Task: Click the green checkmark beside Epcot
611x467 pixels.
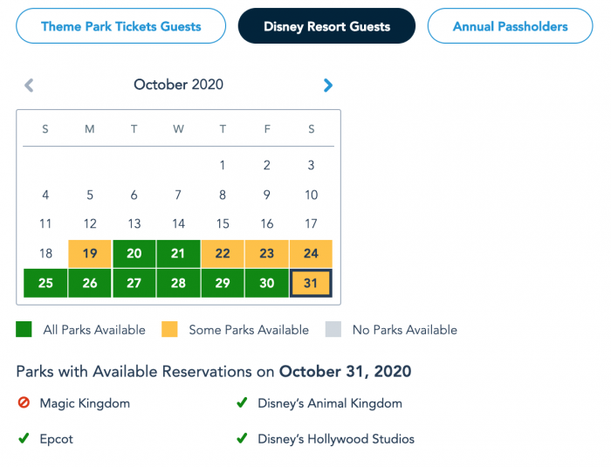Action: click(x=24, y=438)
